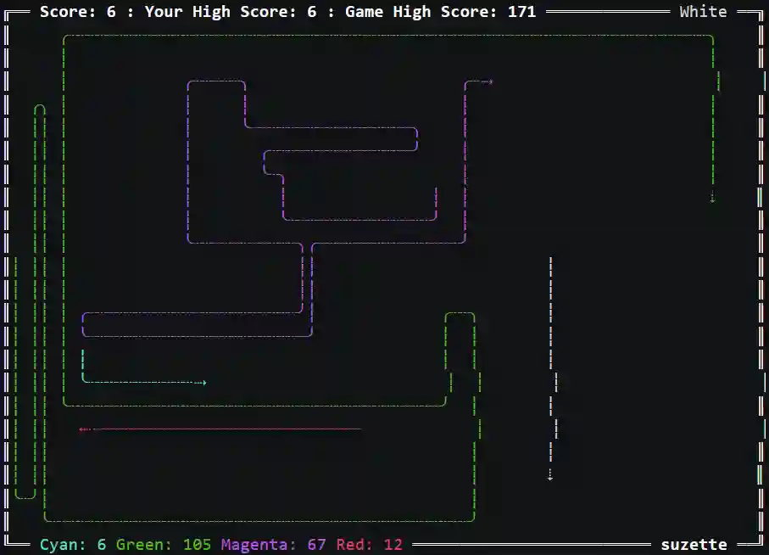The height and width of the screenshot is (555, 769).
Task: Click the 'White' player color label
Action: point(703,12)
